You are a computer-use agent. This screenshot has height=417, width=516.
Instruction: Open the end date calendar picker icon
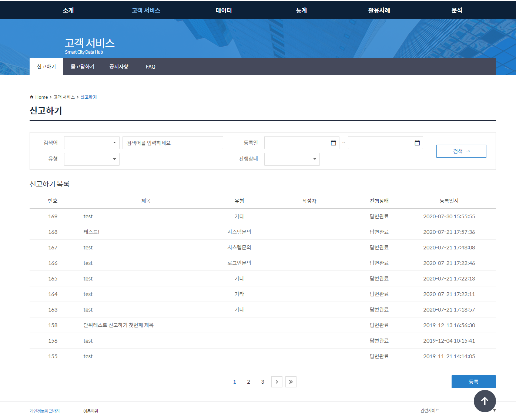[417, 143]
